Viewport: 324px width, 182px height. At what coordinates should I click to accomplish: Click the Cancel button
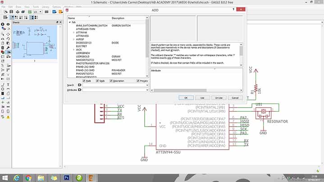point(235,98)
